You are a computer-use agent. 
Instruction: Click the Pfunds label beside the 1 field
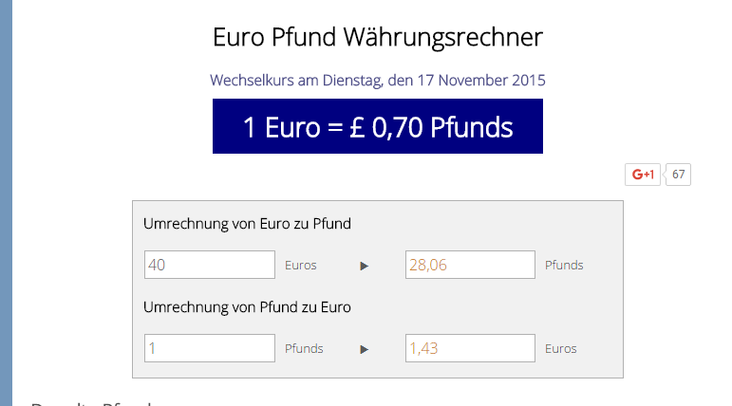click(304, 349)
